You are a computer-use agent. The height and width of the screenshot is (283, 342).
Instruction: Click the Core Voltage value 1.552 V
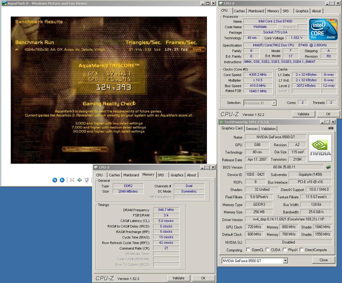(297, 38)
